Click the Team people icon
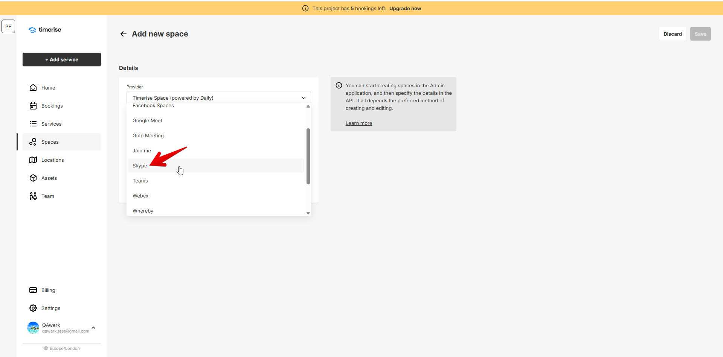723x357 pixels. [x=33, y=196]
